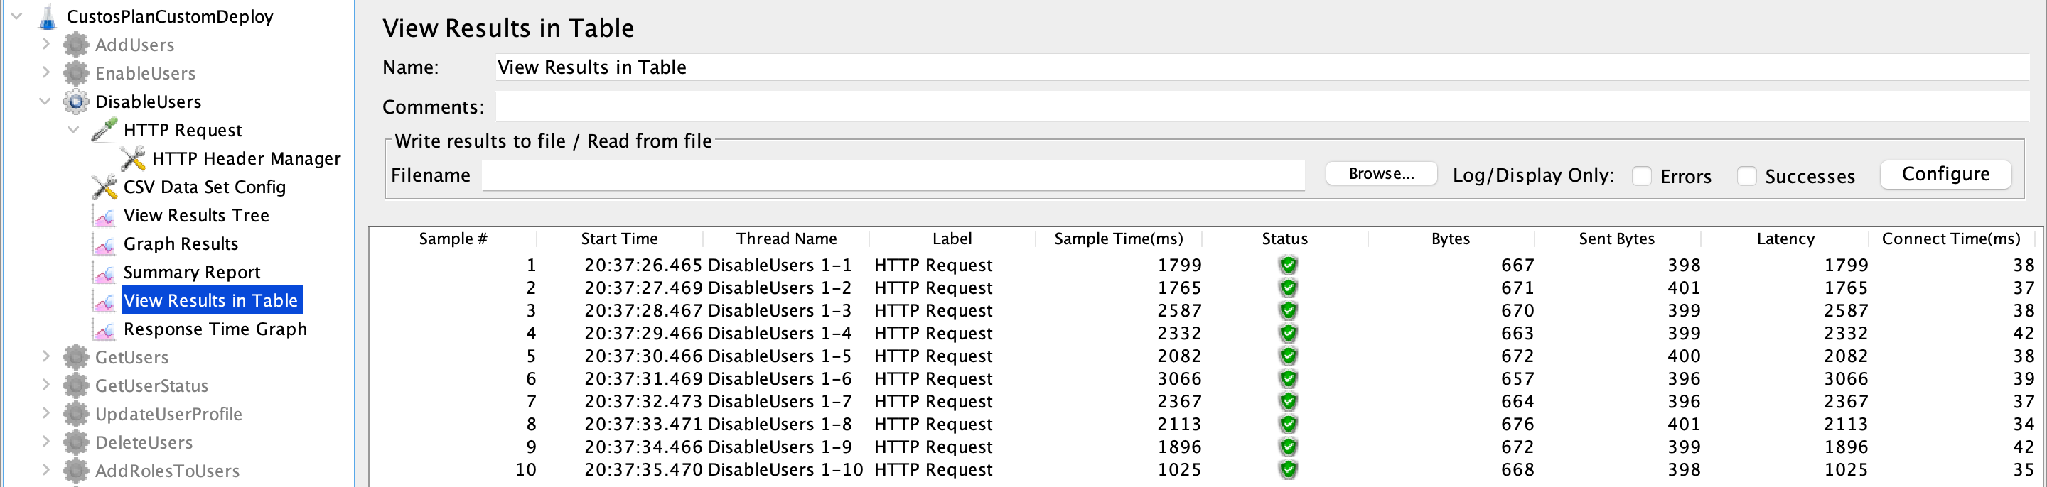Click the CustosPlanCustomDeploy test plan flask icon

coord(48,16)
